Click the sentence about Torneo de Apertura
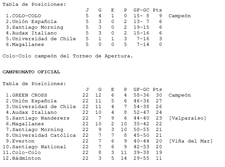The width and height of the screenshot is (225, 167). click(x=68, y=56)
